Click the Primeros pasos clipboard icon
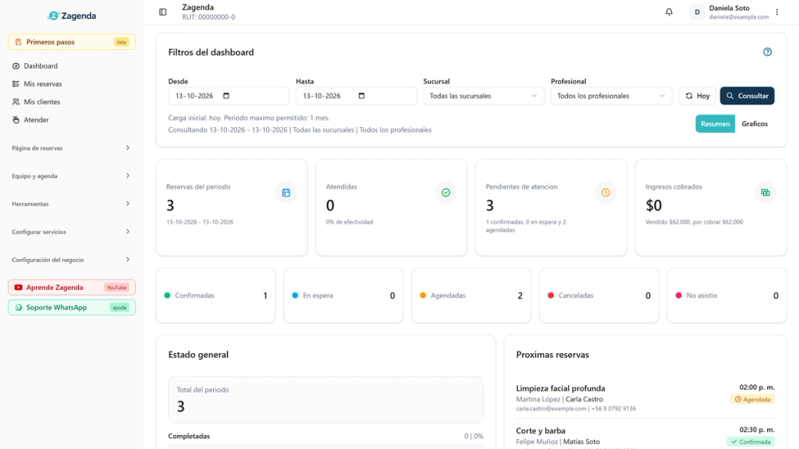The height and width of the screenshot is (449, 799). click(x=19, y=42)
